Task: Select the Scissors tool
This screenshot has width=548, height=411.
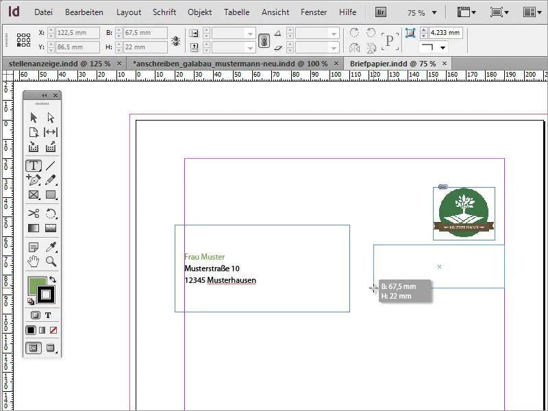Action: (x=34, y=213)
